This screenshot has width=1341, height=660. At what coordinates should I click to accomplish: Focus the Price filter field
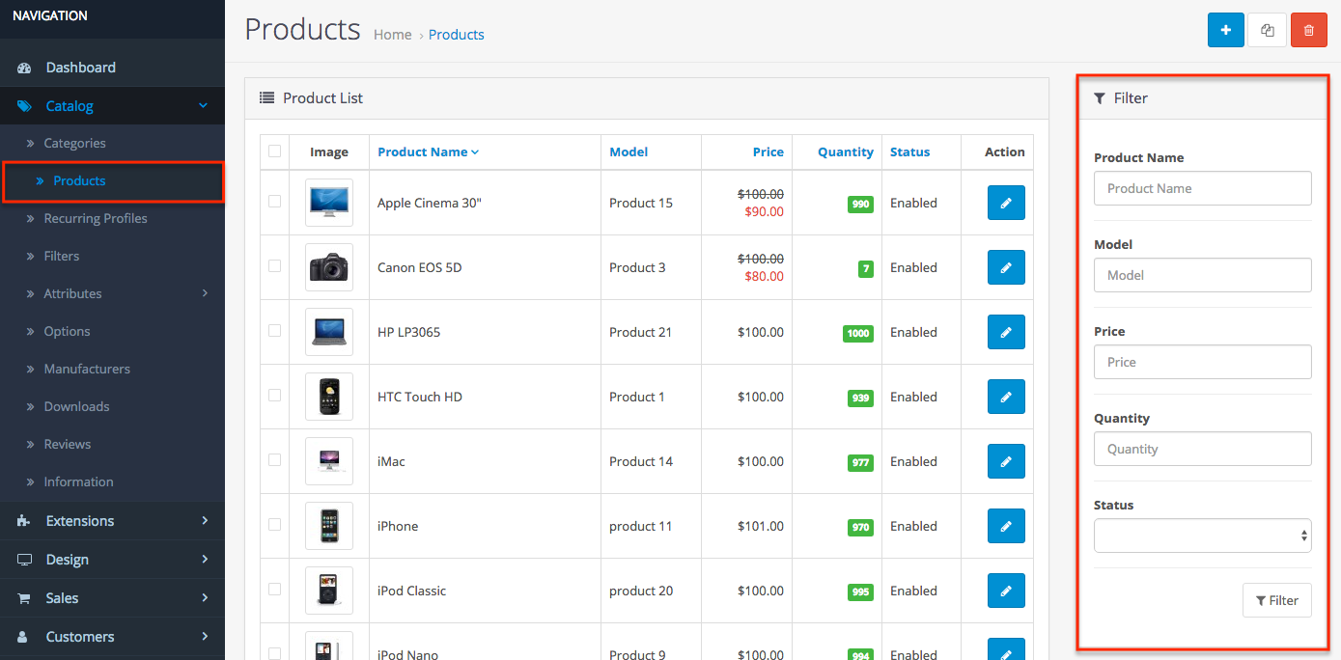point(1202,362)
